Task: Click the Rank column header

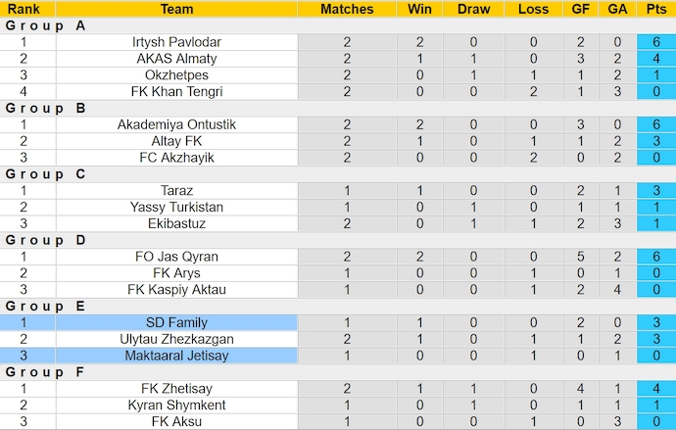Action: pyautogui.click(x=24, y=9)
